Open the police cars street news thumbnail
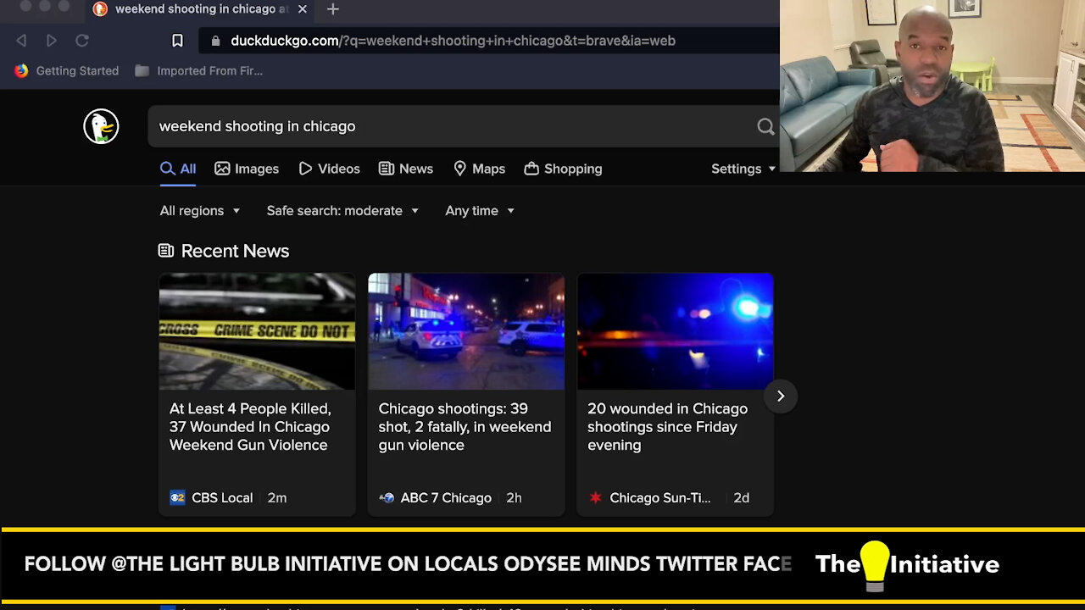Screen dimensions: 1085x610 pos(466,331)
